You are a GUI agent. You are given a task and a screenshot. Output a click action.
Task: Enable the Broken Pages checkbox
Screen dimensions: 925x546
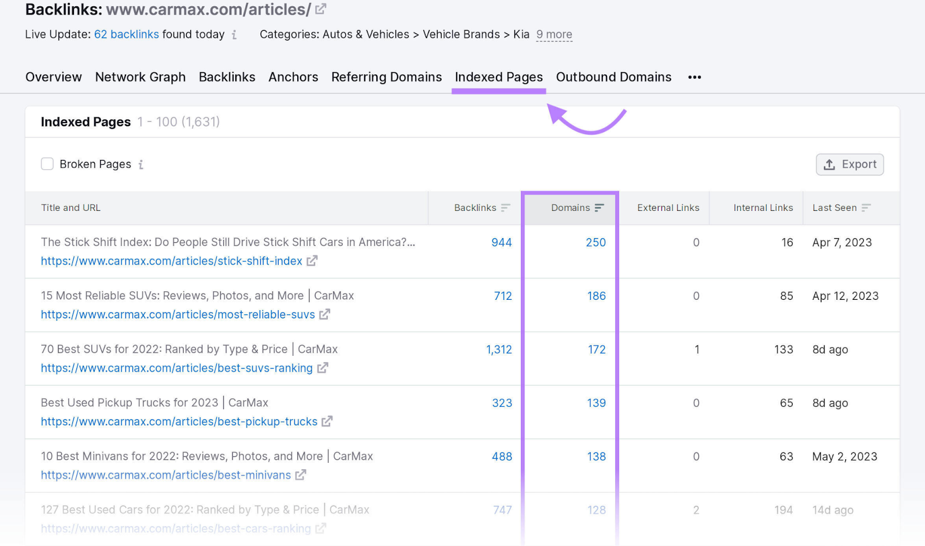tap(47, 164)
